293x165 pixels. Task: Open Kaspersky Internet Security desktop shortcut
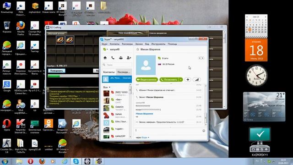click(x=21, y=126)
